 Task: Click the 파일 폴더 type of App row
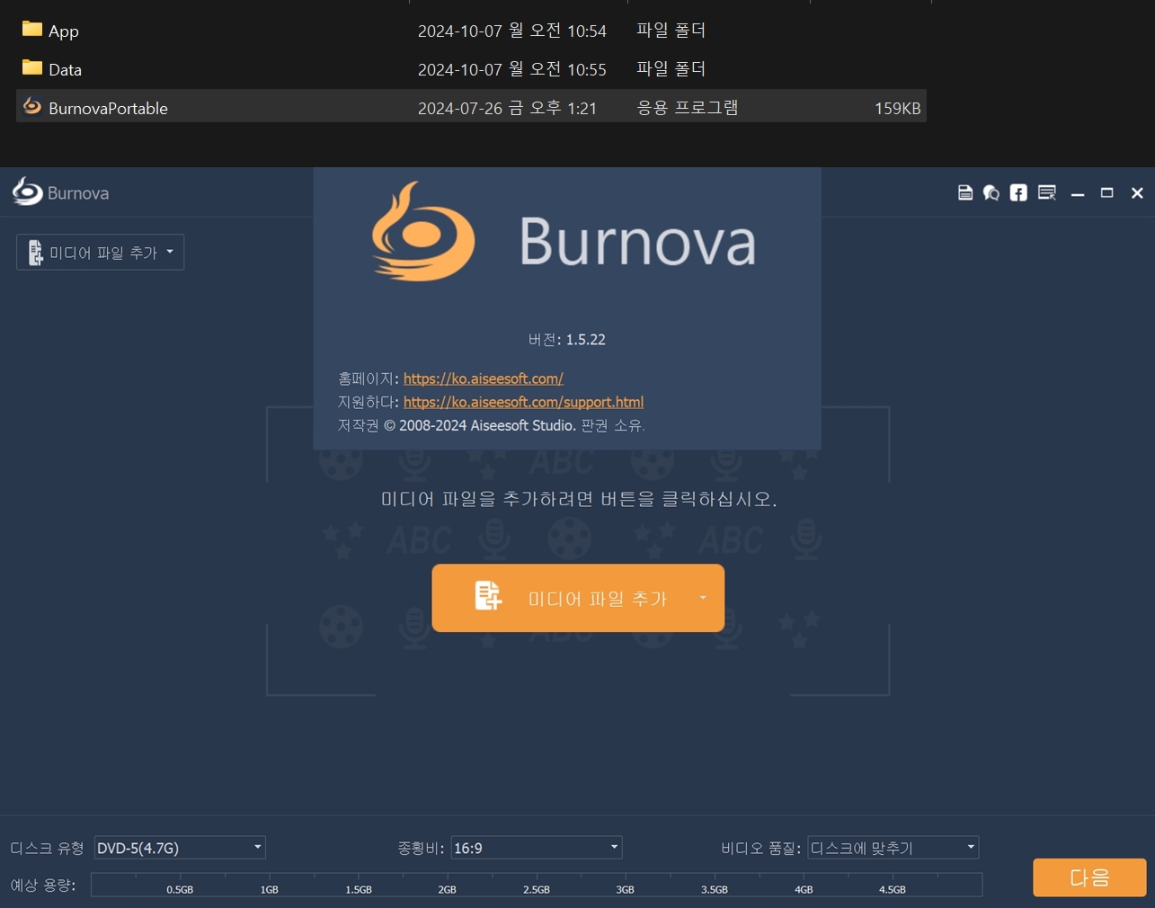click(x=671, y=31)
